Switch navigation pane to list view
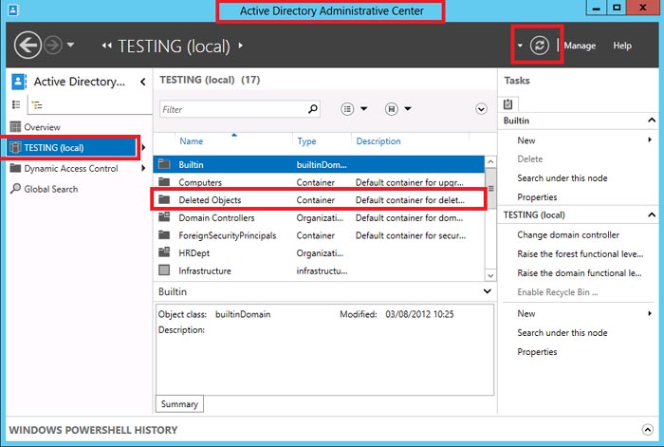664x447 pixels. (16, 104)
